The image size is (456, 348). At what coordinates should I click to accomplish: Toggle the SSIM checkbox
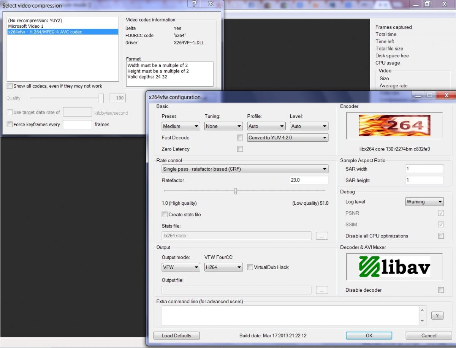pyautogui.click(x=441, y=225)
